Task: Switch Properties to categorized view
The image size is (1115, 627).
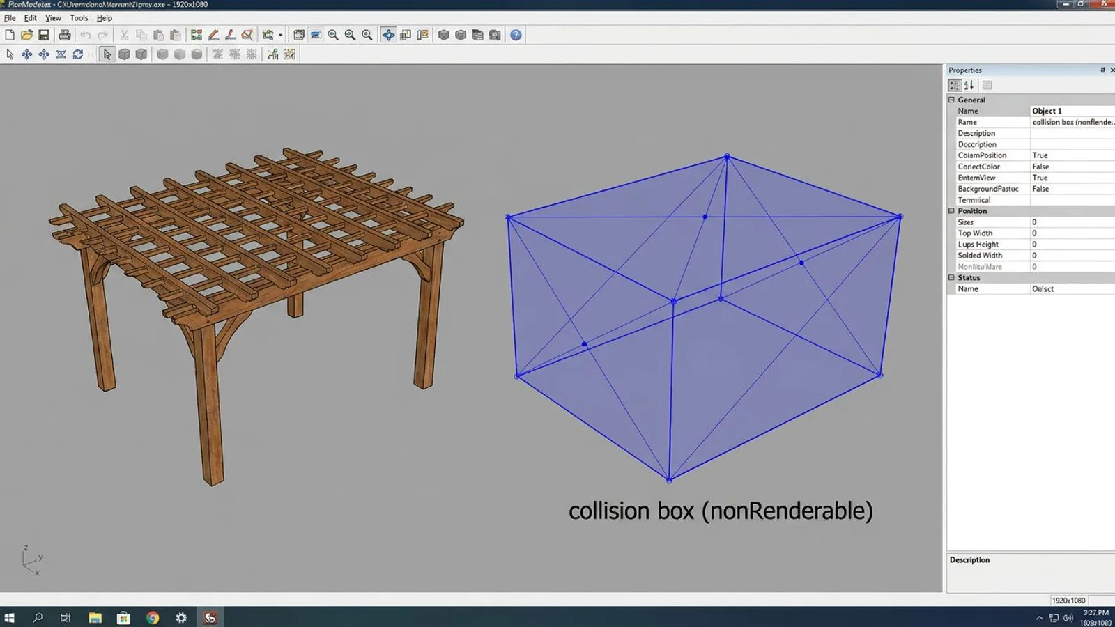Action: point(955,85)
